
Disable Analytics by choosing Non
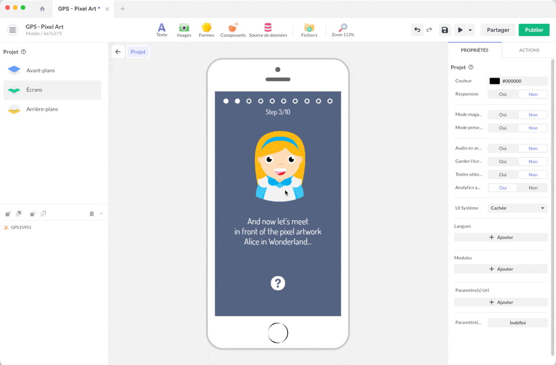tap(533, 188)
